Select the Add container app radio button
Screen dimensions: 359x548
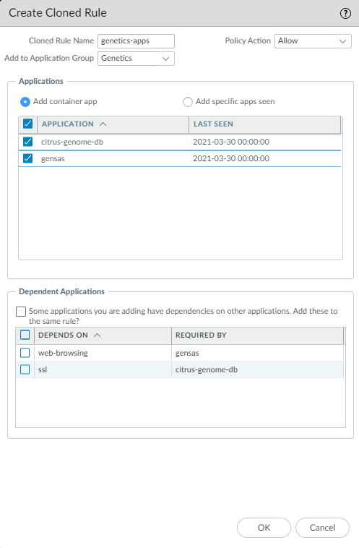click(x=25, y=102)
